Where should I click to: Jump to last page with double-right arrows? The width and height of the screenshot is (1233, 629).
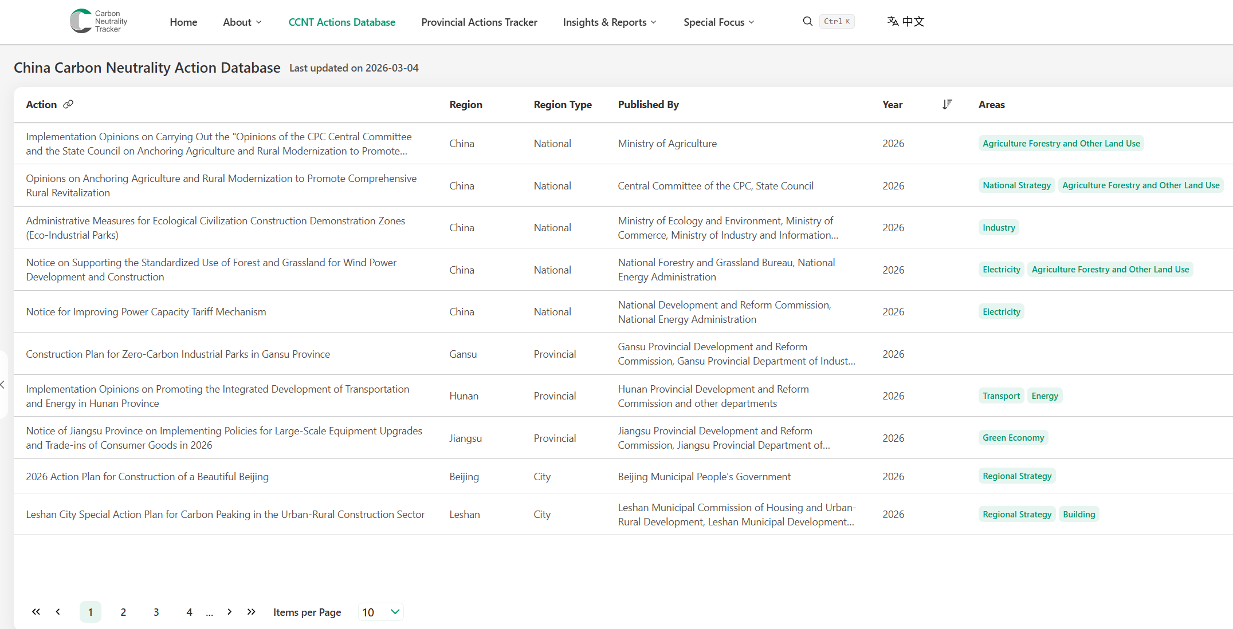(x=251, y=612)
